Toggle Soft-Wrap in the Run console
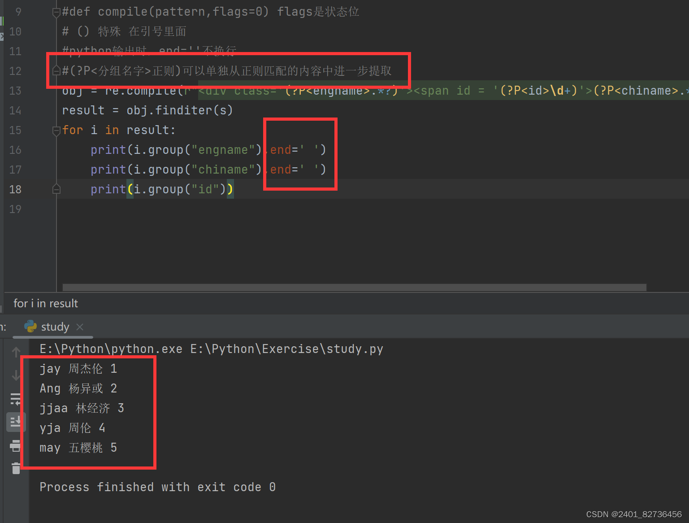The width and height of the screenshot is (689, 523). click(16, 399)
